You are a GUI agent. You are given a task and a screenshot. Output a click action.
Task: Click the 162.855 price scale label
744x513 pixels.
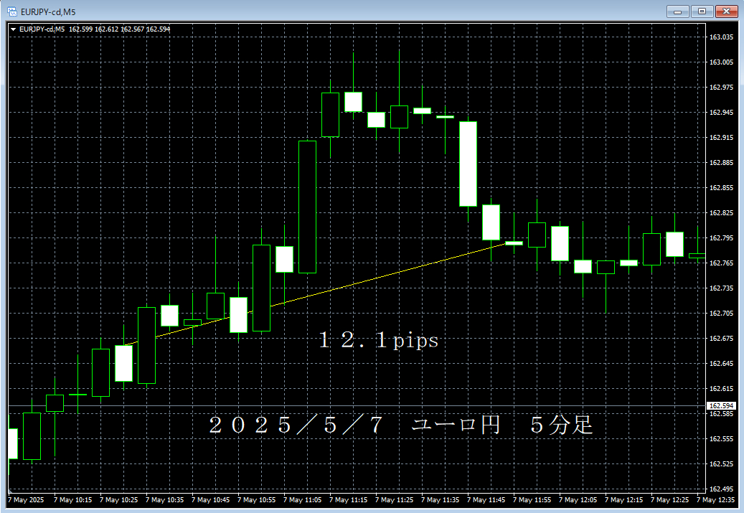point(721,188)
